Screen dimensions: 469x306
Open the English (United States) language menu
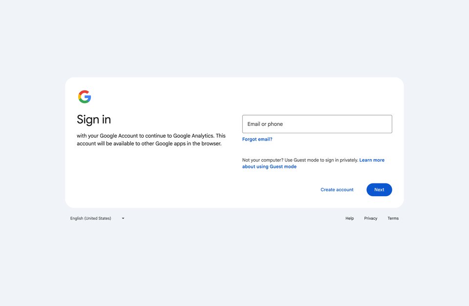pos(98,219)
